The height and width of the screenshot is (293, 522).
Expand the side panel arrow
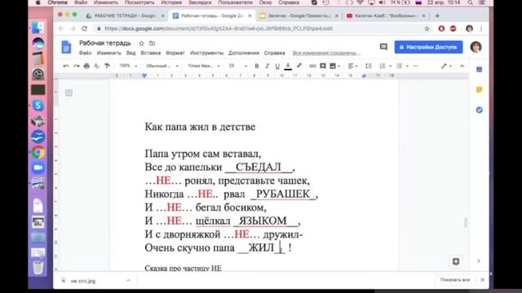pyautogui.click(x=479, y=261)
